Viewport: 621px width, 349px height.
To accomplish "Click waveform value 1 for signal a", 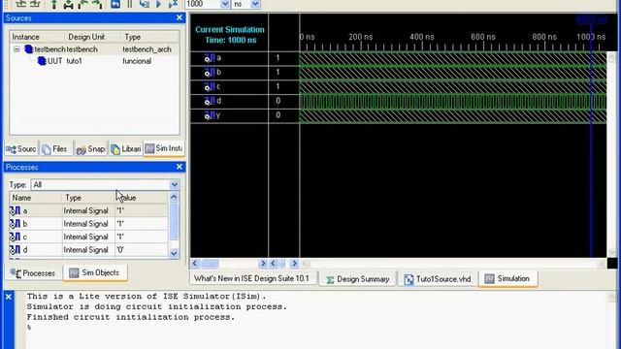I will (x=278, y=58).
